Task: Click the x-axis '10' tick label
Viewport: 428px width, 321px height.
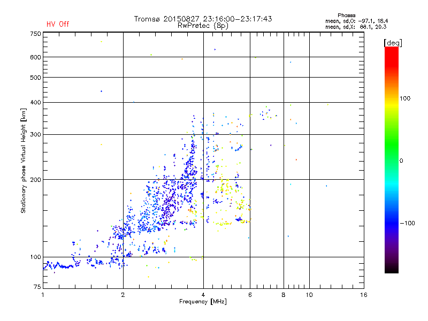Action: point(309,295)
